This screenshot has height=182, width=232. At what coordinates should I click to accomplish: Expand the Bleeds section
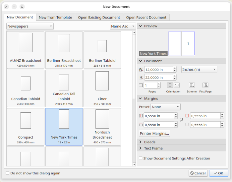tap(150, 142)
